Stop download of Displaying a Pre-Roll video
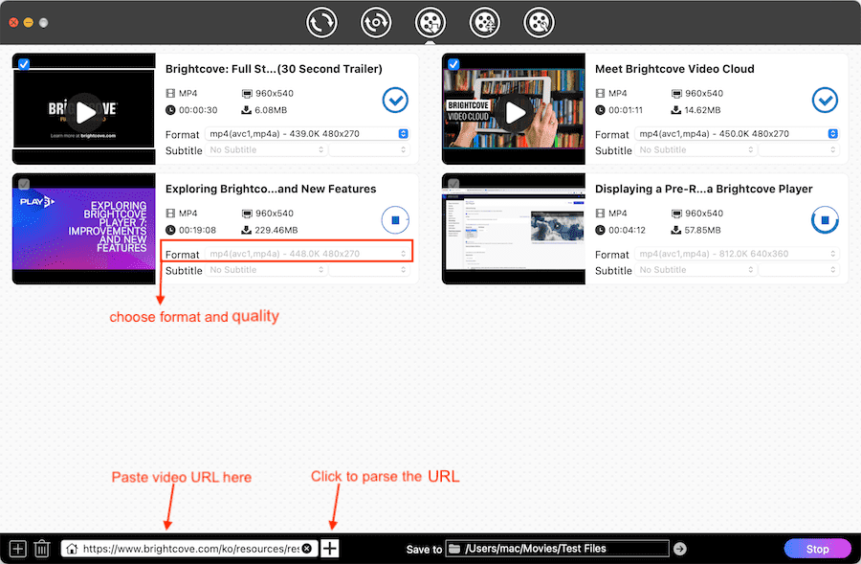The image size is (861, 564). 825,220
